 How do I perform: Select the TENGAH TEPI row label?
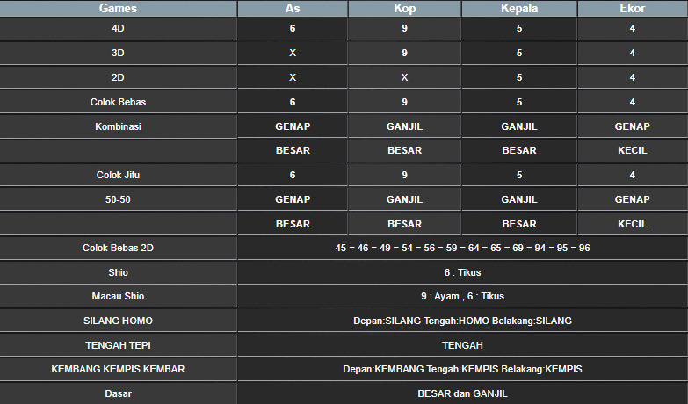118,345
